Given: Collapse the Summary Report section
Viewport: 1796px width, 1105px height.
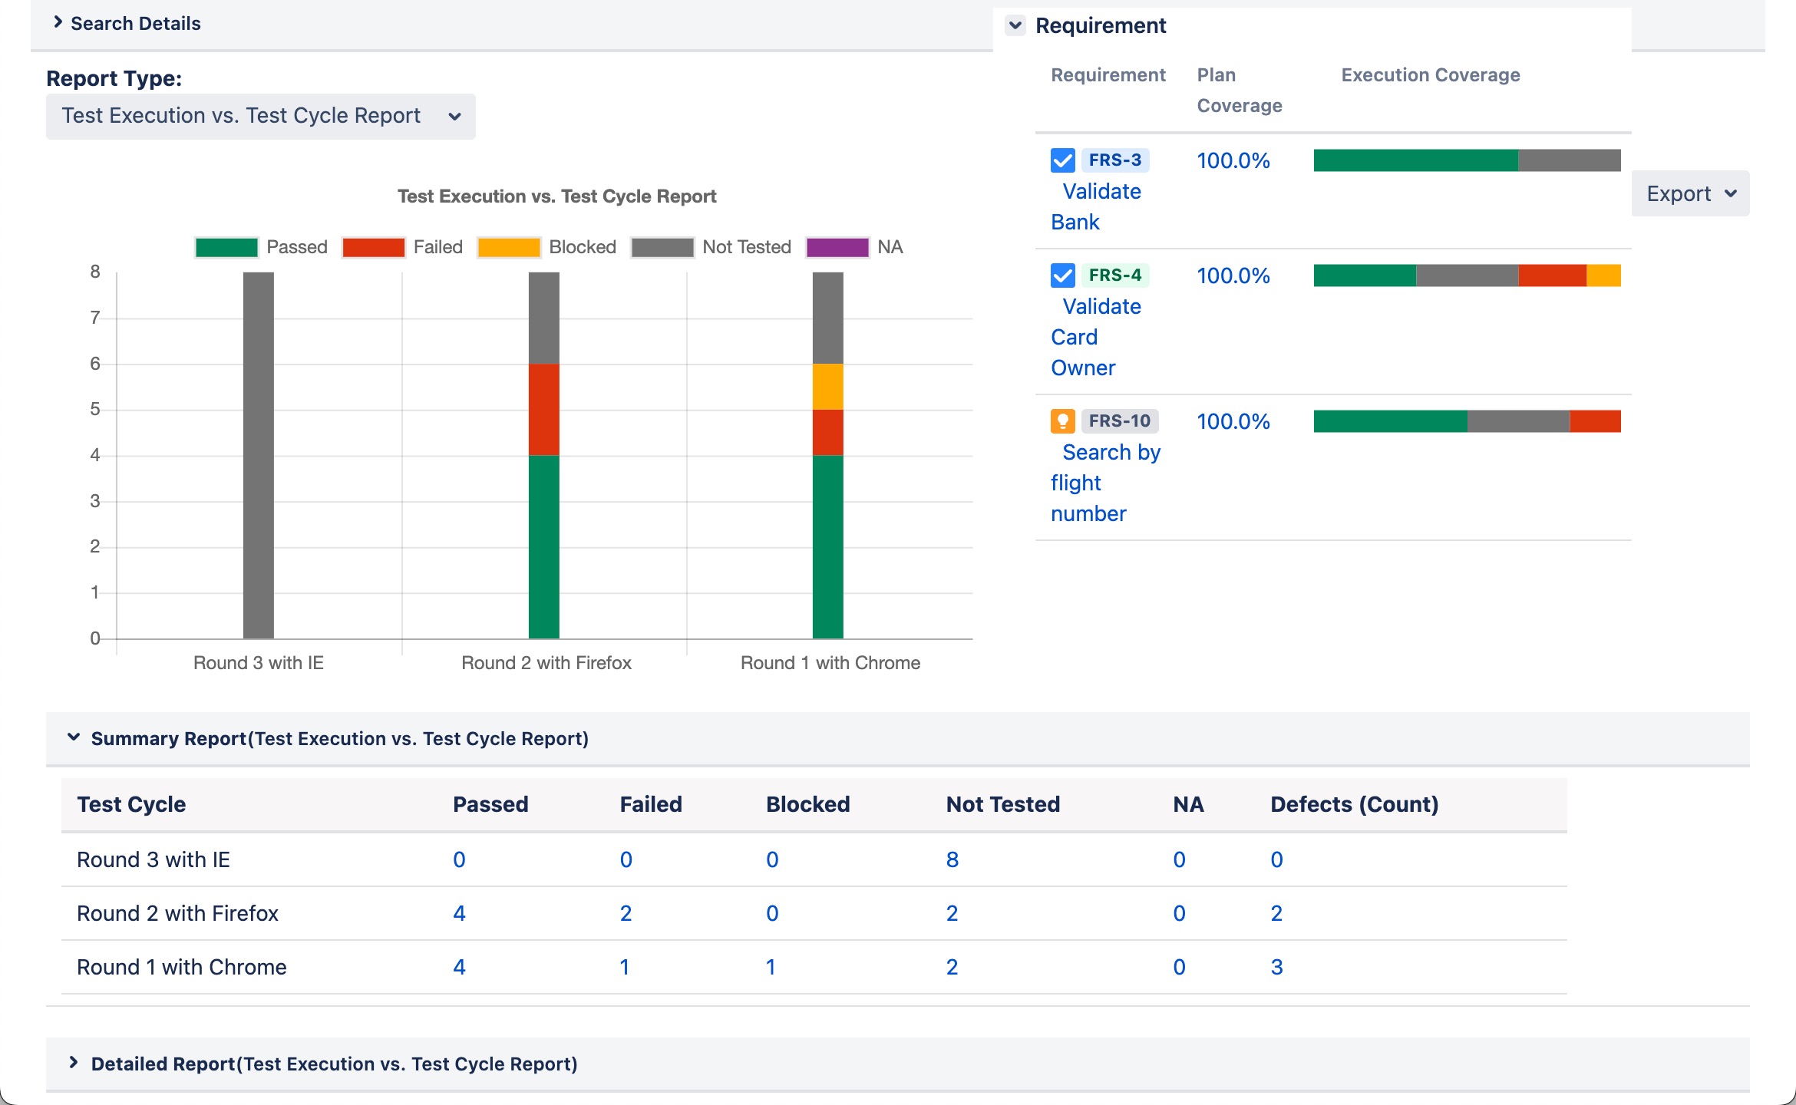Looking at the screenshot, I should coord(74,738).
